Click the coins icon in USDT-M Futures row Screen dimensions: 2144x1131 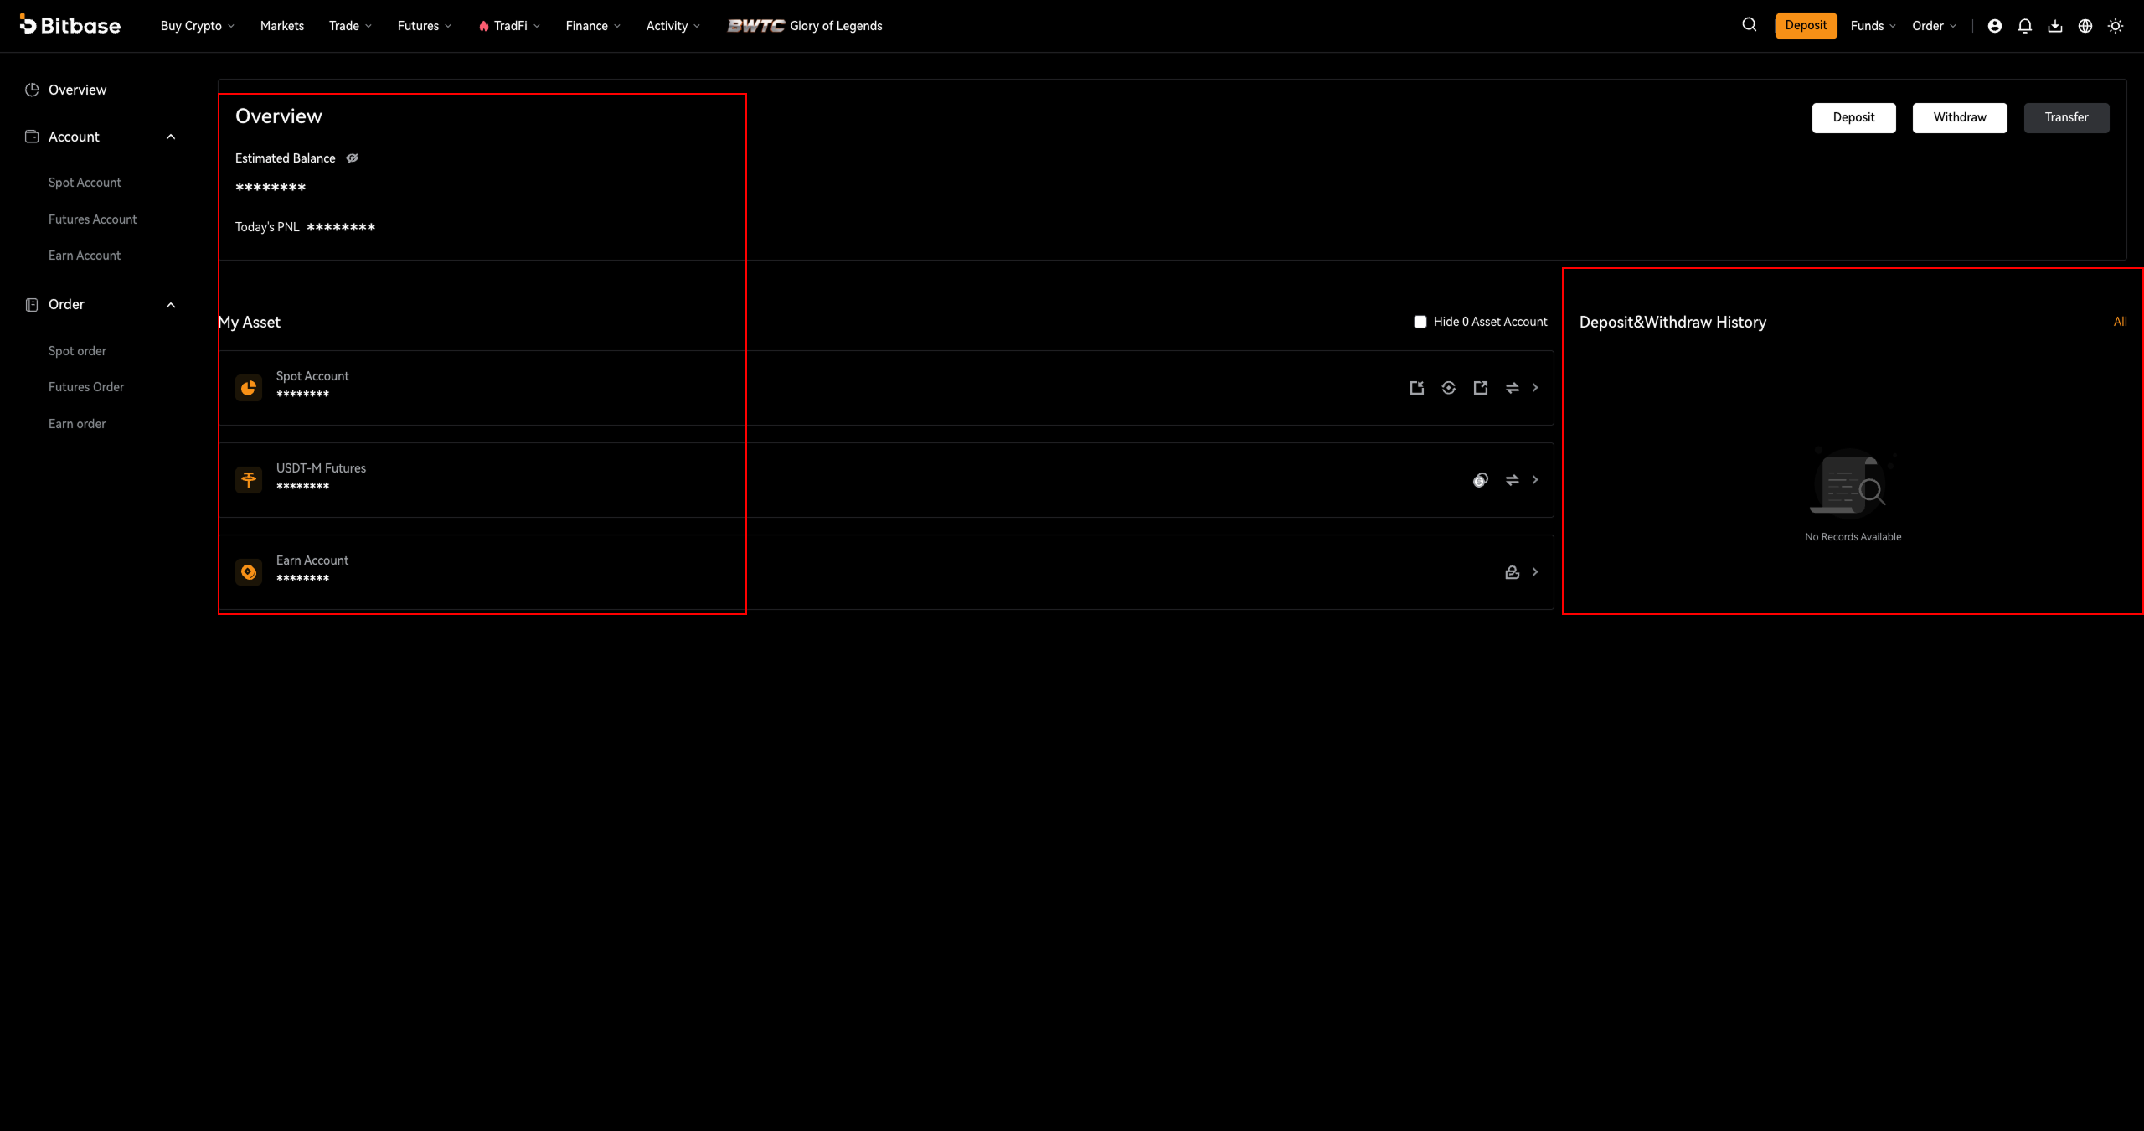point(1481,480)
